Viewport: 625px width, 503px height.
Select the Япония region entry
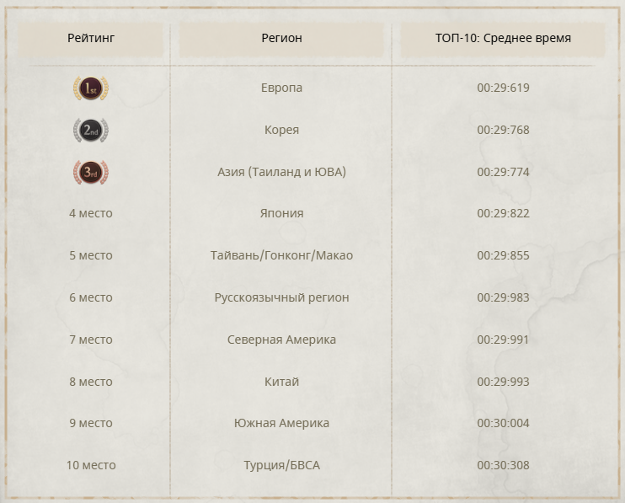click(281, 214)
